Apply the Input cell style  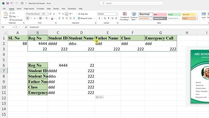point(189,18)
